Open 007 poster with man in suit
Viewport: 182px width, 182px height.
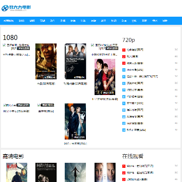75,121
